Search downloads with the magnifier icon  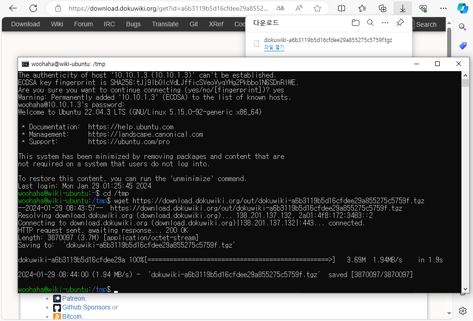370,23
